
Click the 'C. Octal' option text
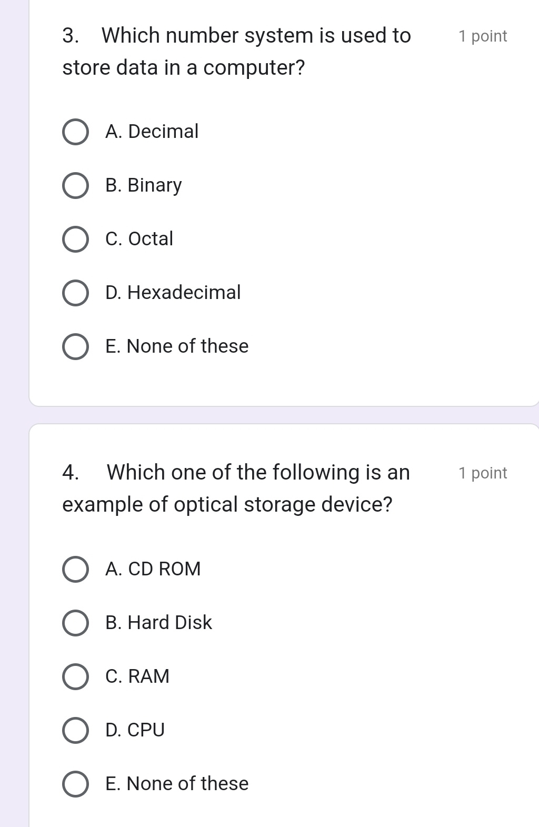[139, 239]
